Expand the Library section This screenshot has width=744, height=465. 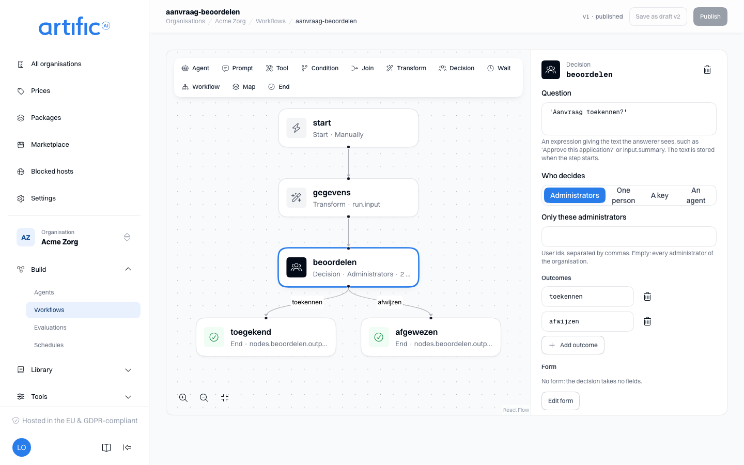74,370
